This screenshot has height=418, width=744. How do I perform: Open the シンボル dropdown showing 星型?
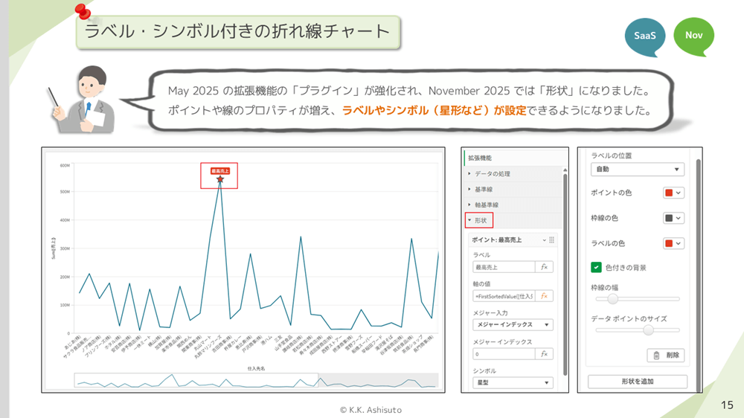pos(513,383)
